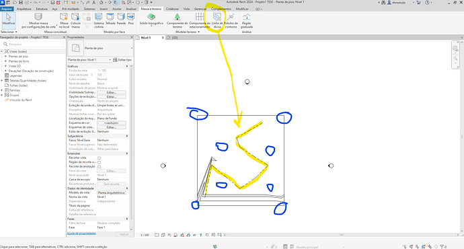This screenshot has width=464, height=249.
Task: Expand the Plantas de piso tree node
Action: (x=5, y=57)
